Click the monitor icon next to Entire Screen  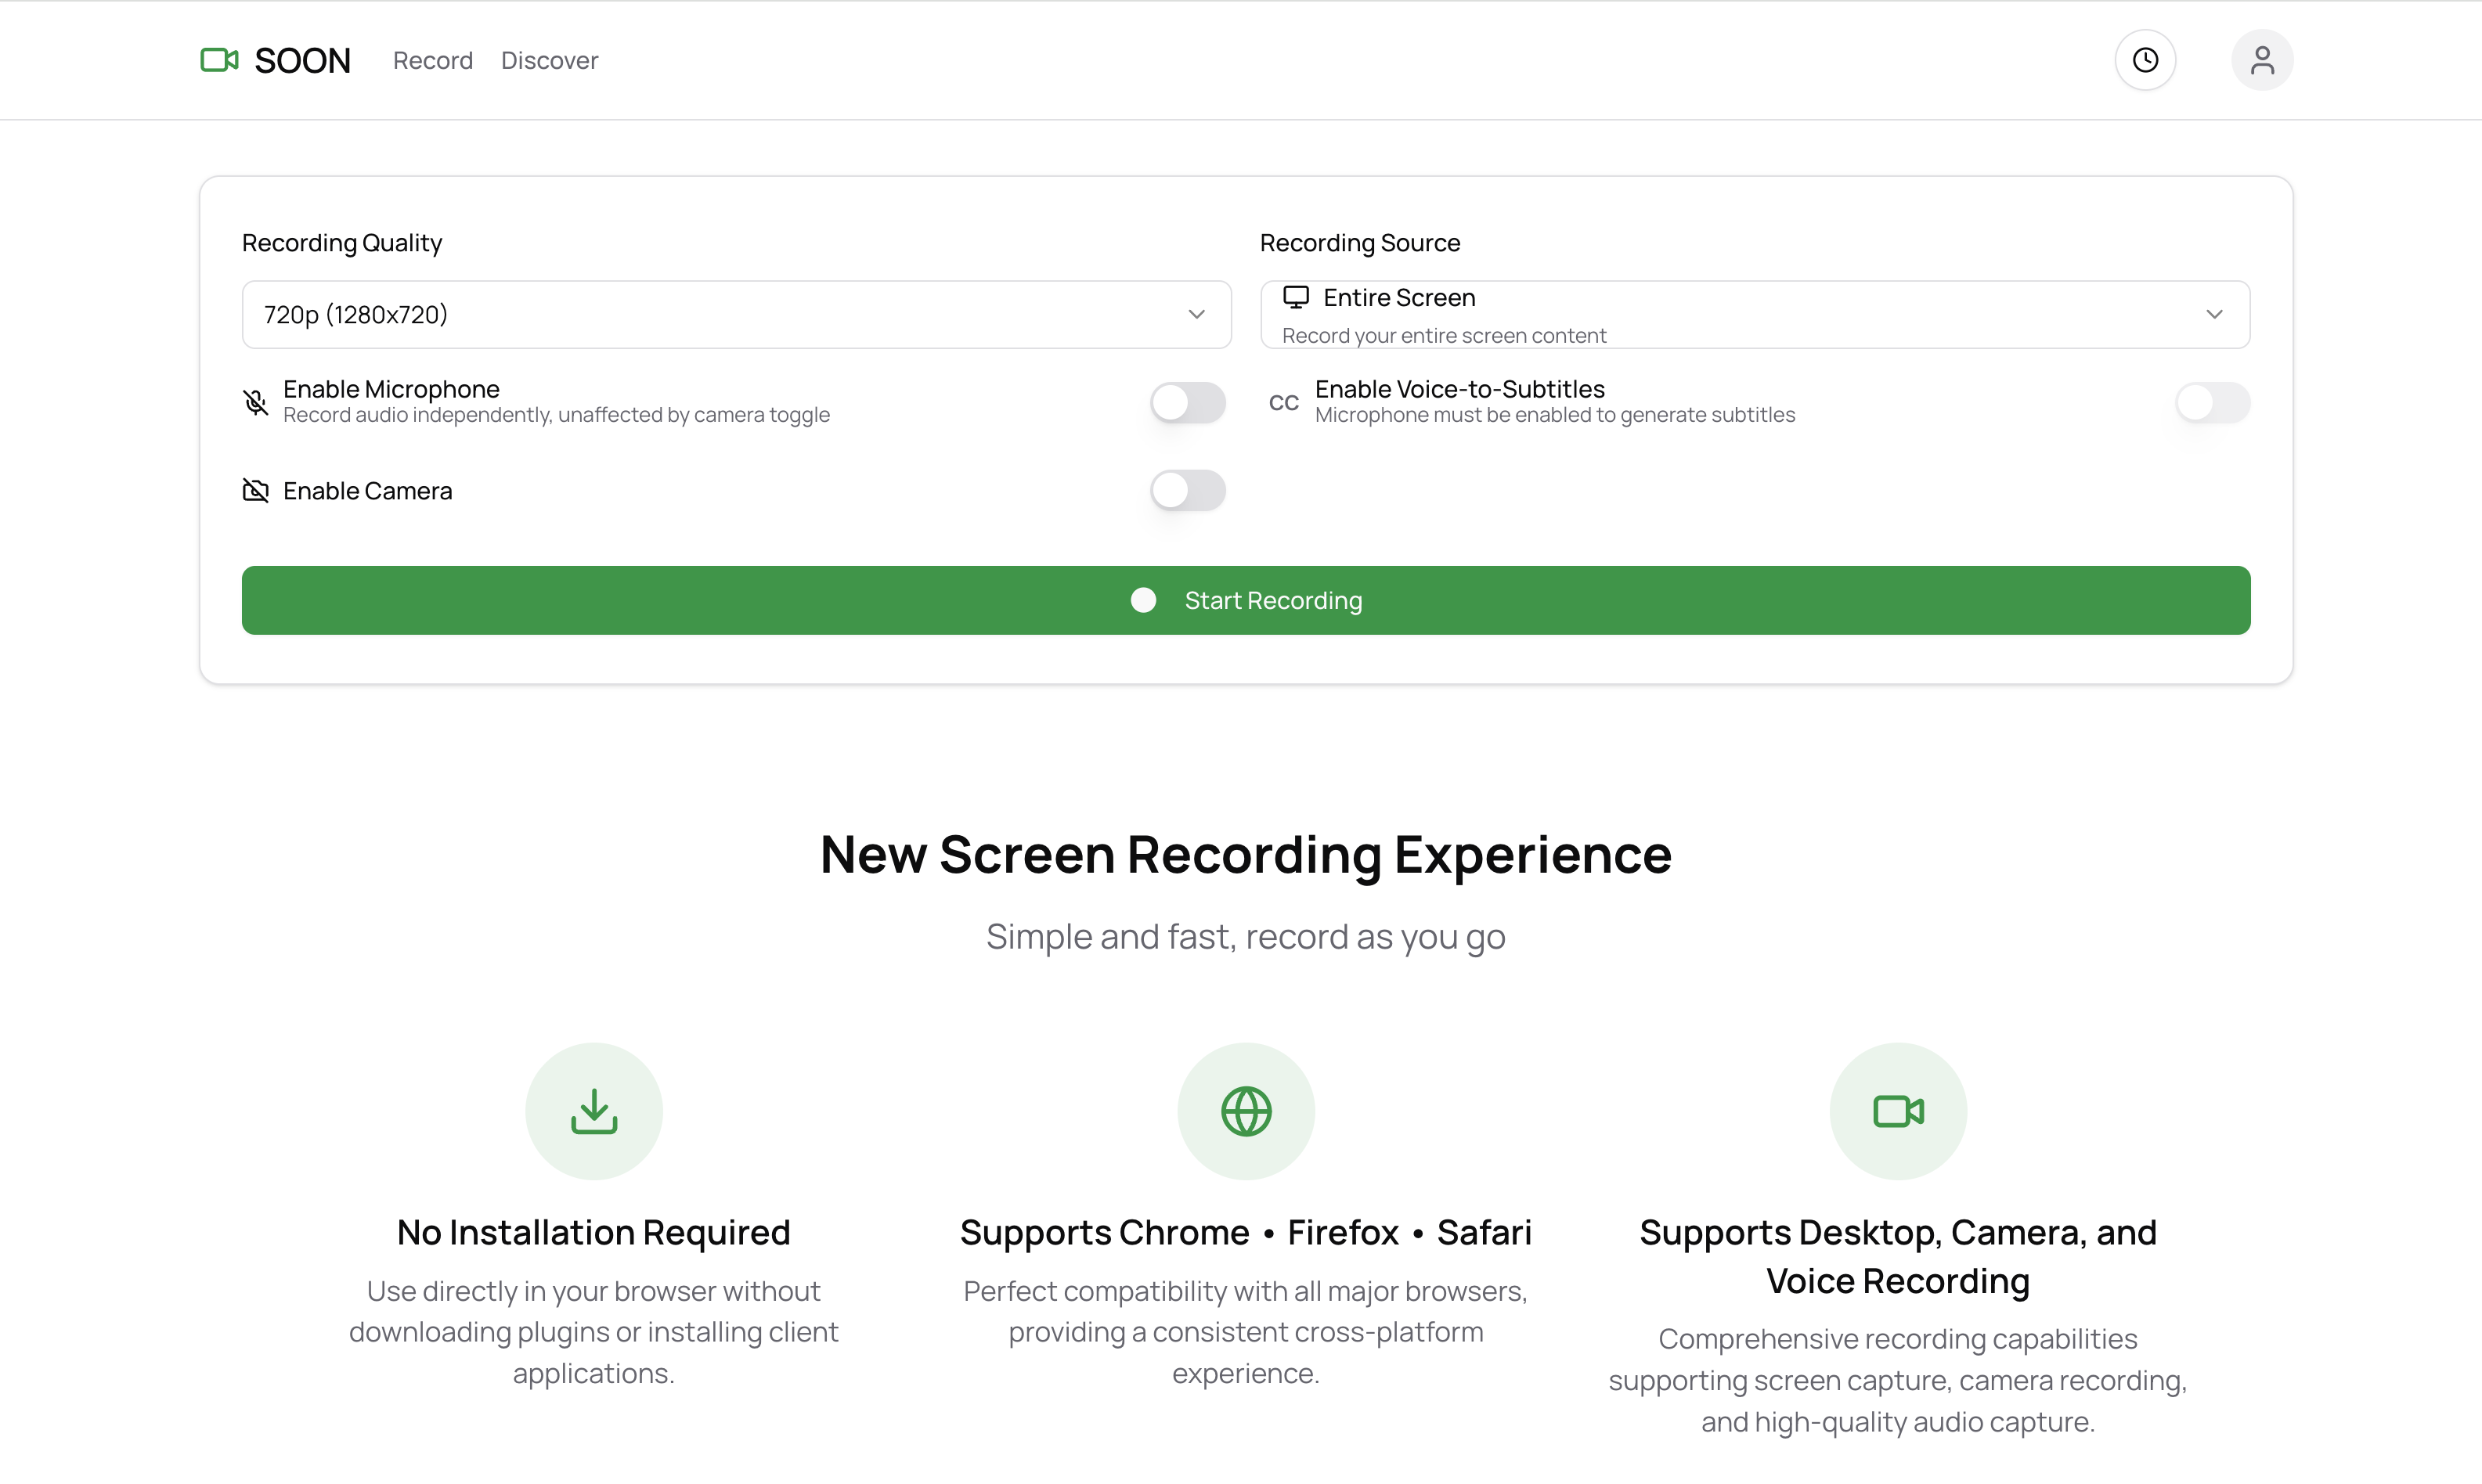coord(1297,296)
